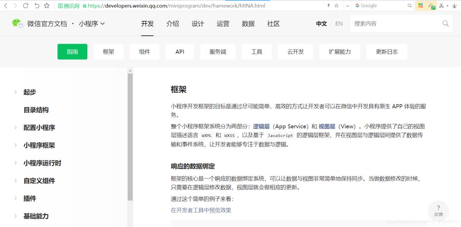This screenshot has width=461, height=227.
Task: Click the extension icon with green JP badge
Action: [432, 6]
